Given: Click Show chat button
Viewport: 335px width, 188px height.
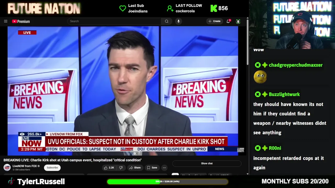Looking at the screenshot, I should pos(207,163).
